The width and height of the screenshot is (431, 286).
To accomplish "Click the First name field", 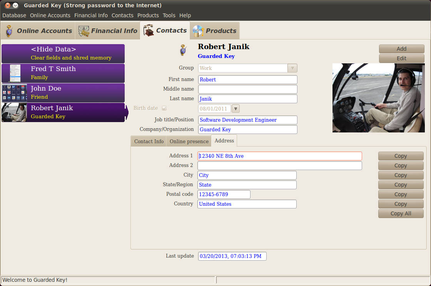I will [x=248, y=79].
